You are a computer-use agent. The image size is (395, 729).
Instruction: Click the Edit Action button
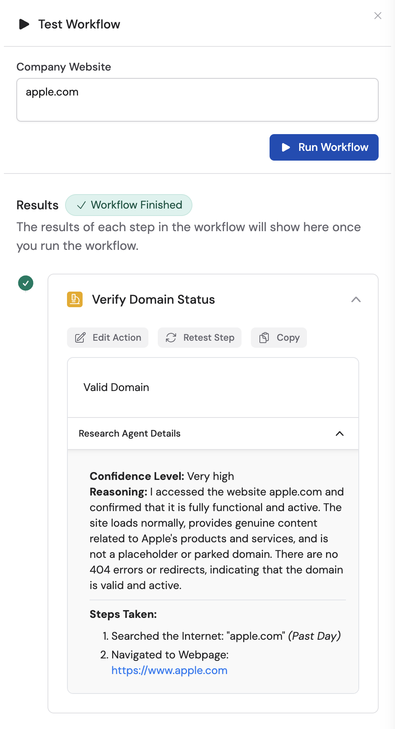click(x=108, y=338)
